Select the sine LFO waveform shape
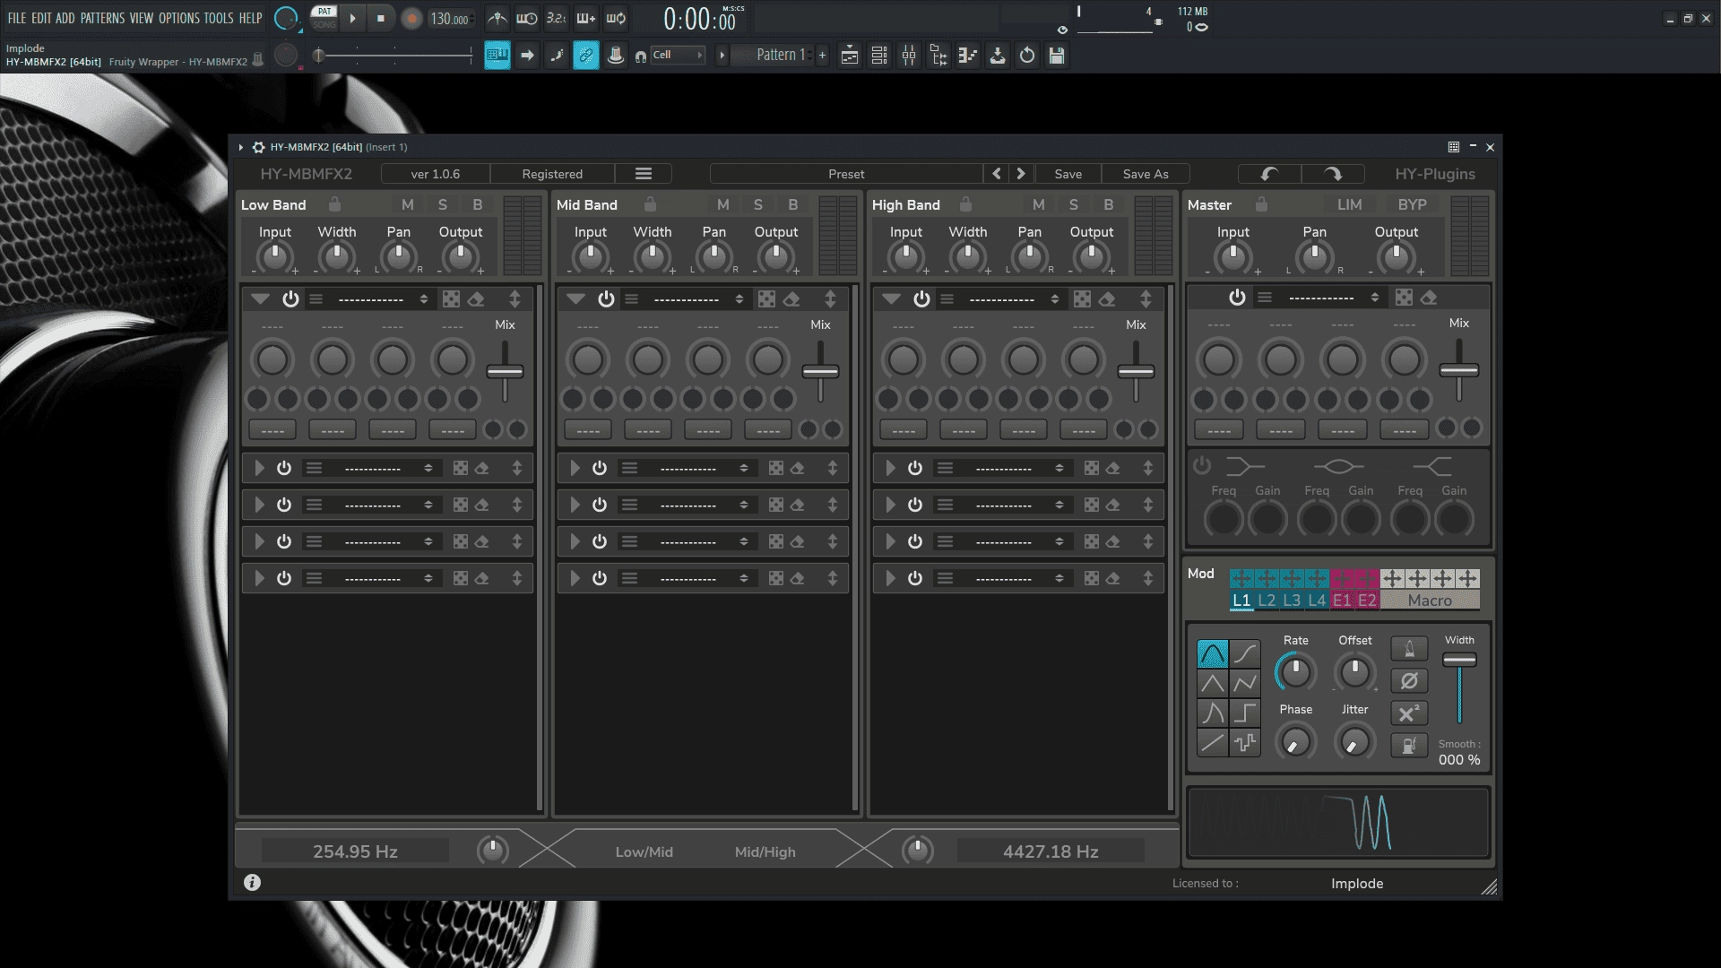This screenshot has width=1721, height=968. click(x=1213, y=654)
